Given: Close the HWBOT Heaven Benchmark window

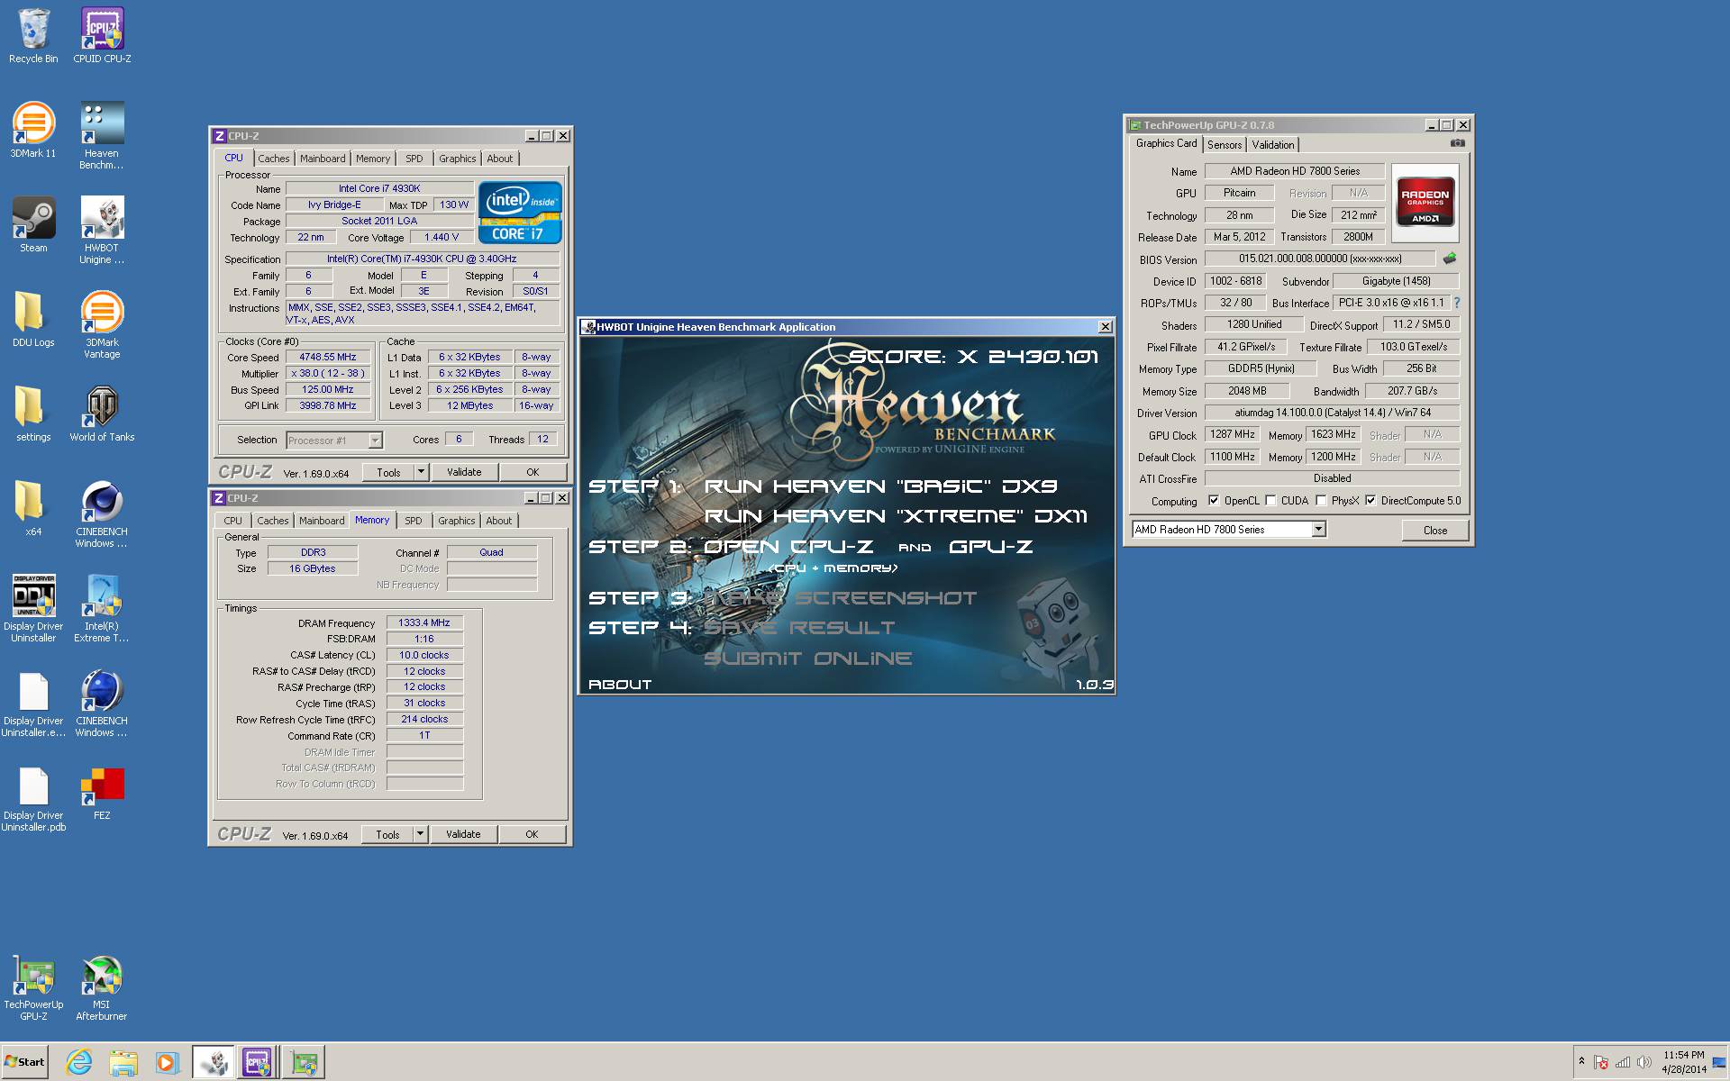Looking at the screenshot, I should 1106,327.
